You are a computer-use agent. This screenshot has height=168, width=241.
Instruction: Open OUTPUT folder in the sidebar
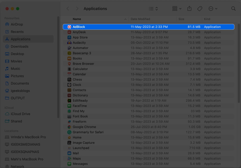click(x=28, y=98)
